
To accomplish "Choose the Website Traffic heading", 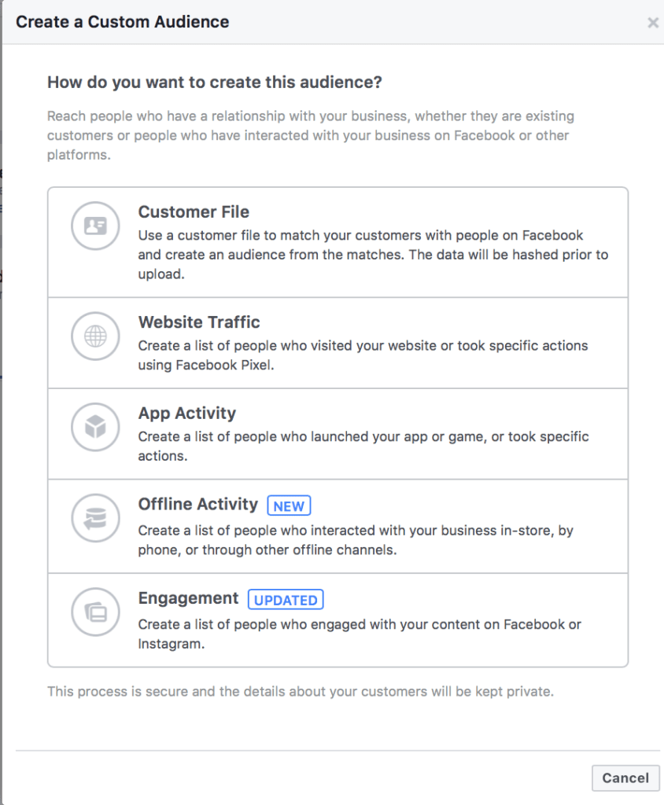I will [199, 322].
